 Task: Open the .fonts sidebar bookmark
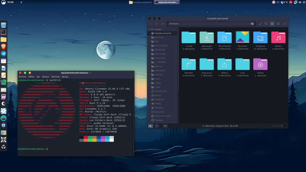[162, 87]
